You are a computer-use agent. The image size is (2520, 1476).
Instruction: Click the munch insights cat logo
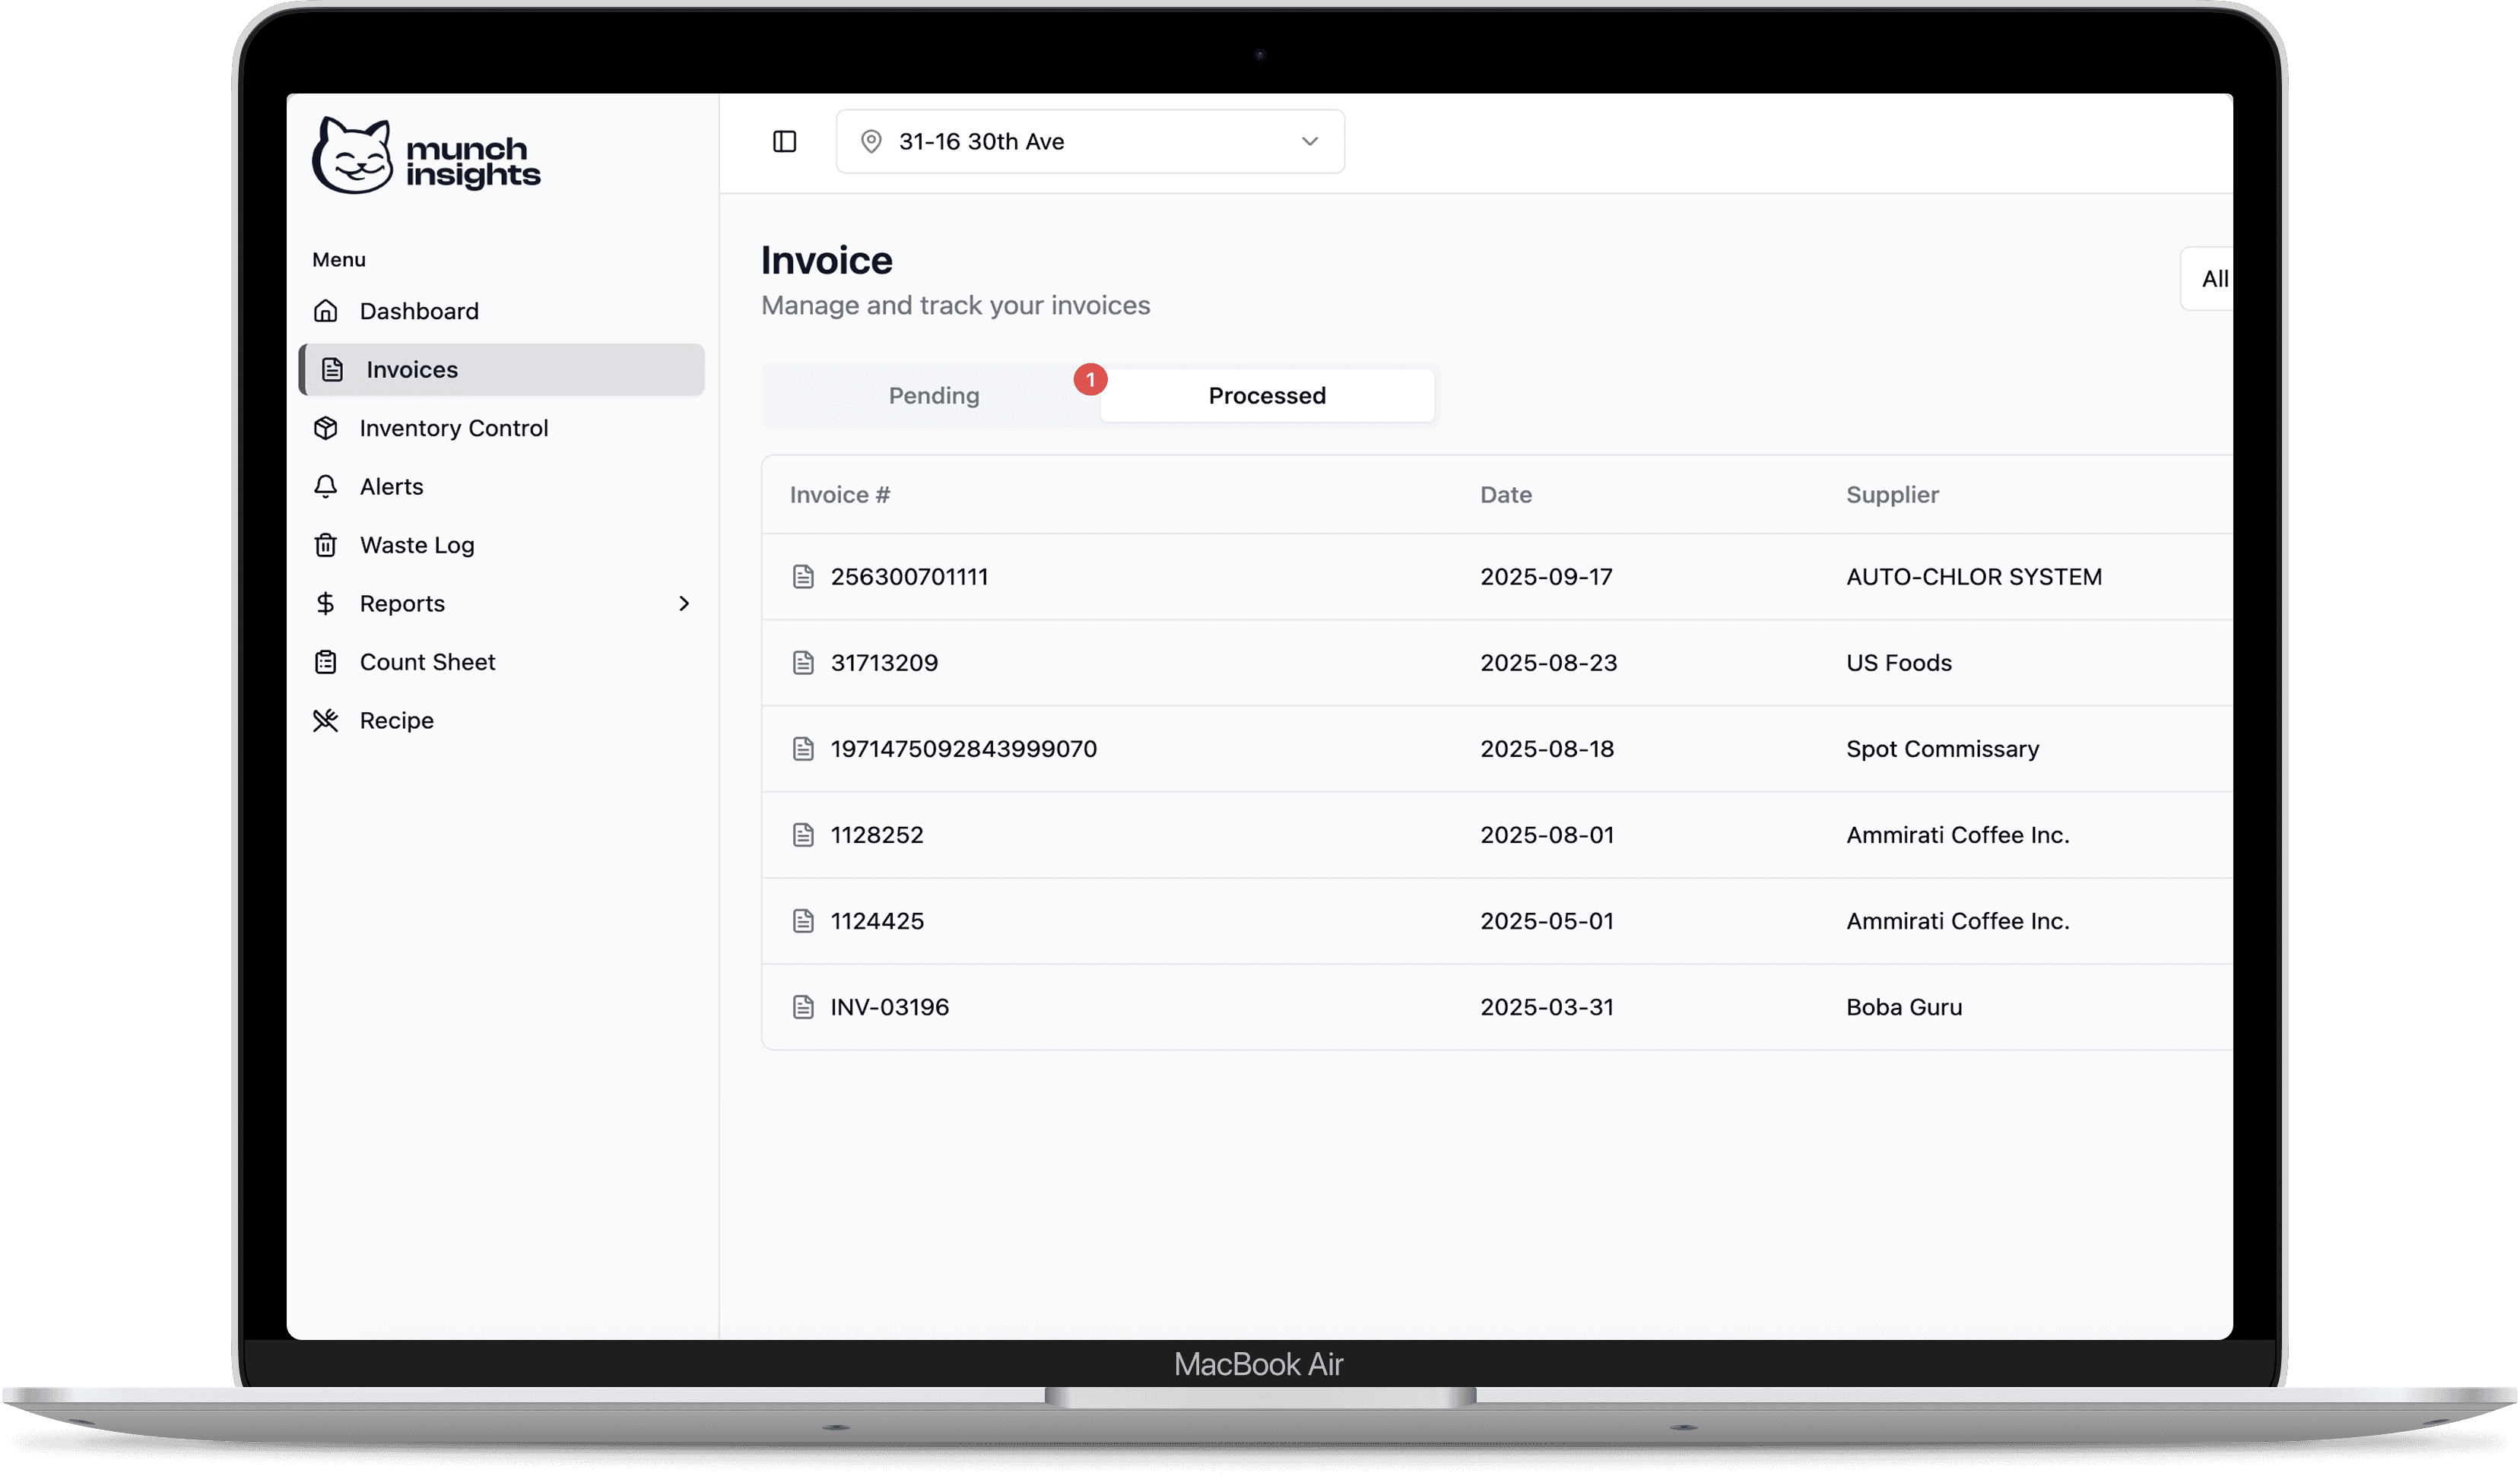(x=353, y=156)
